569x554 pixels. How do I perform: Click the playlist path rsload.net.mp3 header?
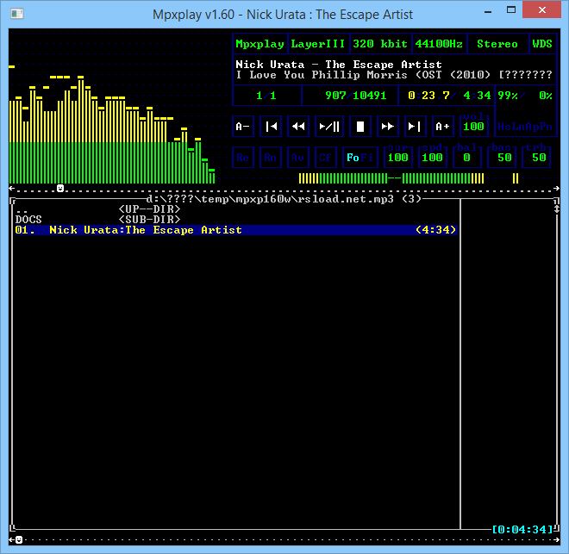284,199
